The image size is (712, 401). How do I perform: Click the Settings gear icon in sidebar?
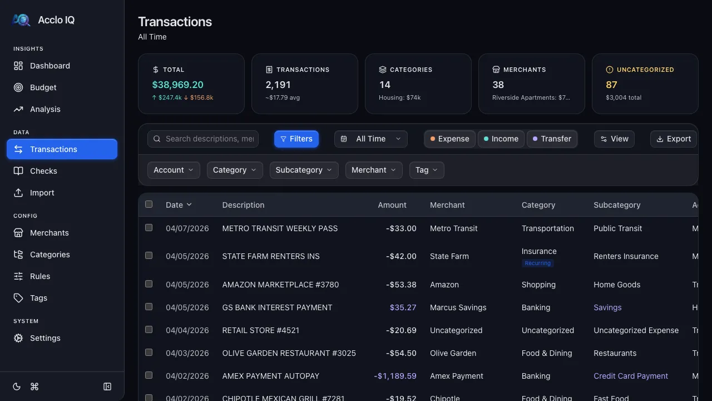(x=18, y=338)
